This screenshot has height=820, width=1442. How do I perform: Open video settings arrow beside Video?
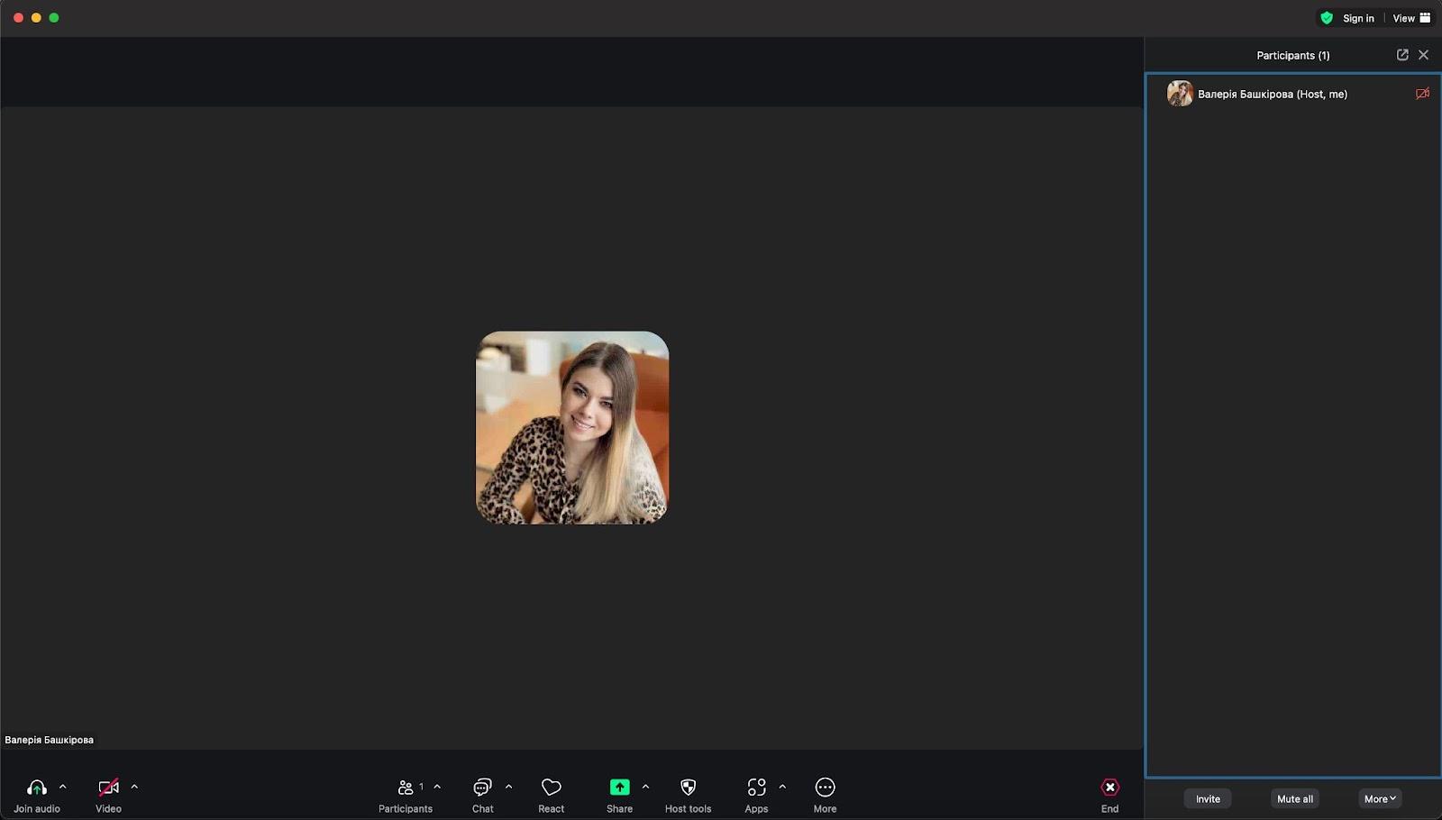134,787
